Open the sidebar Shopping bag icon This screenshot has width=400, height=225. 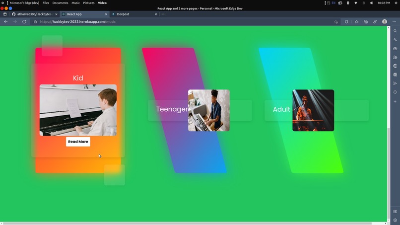point(395,49)
